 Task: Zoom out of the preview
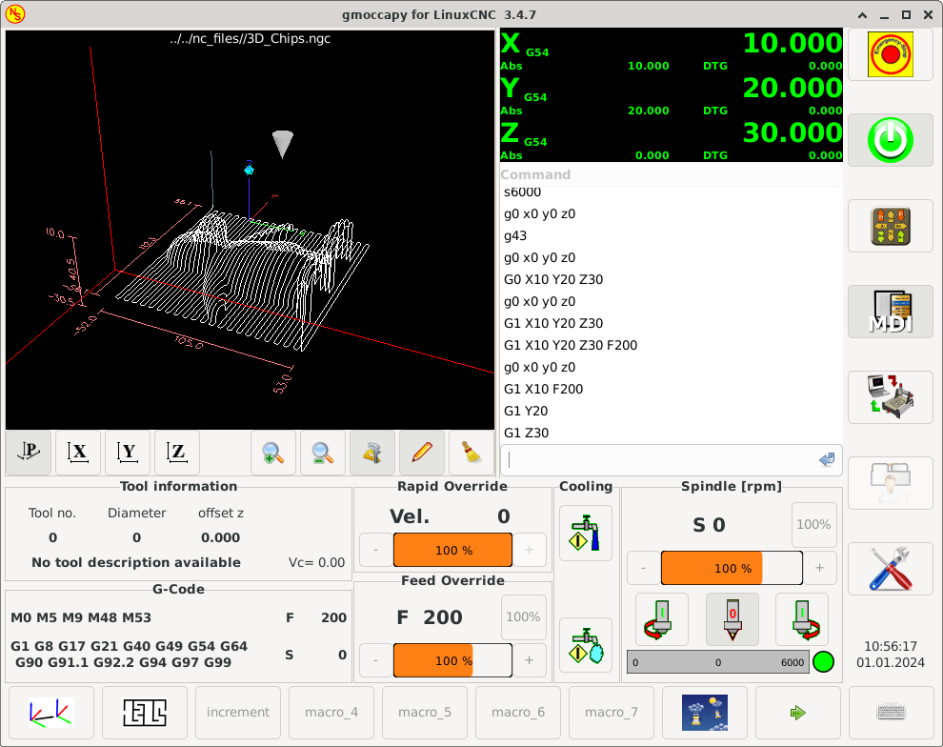[323, 453]
